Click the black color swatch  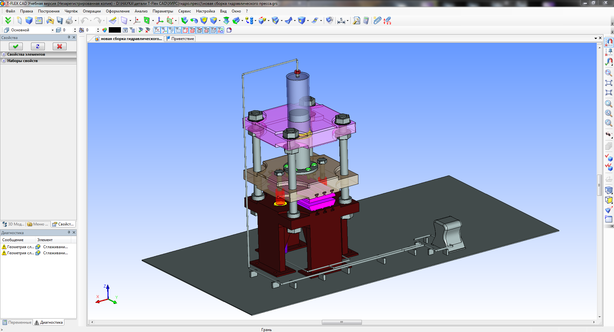pyautogui.click(x=115, y=30)
